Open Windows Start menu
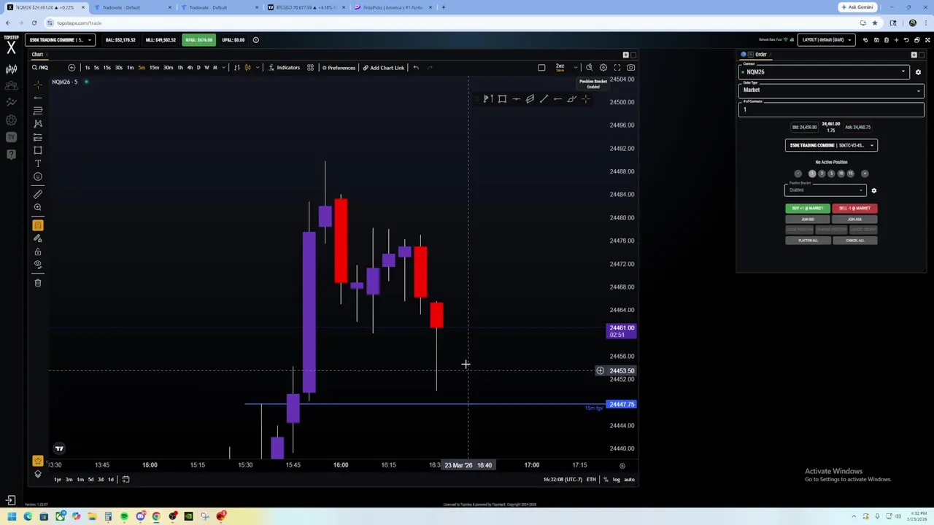 [x=12, y=517]
